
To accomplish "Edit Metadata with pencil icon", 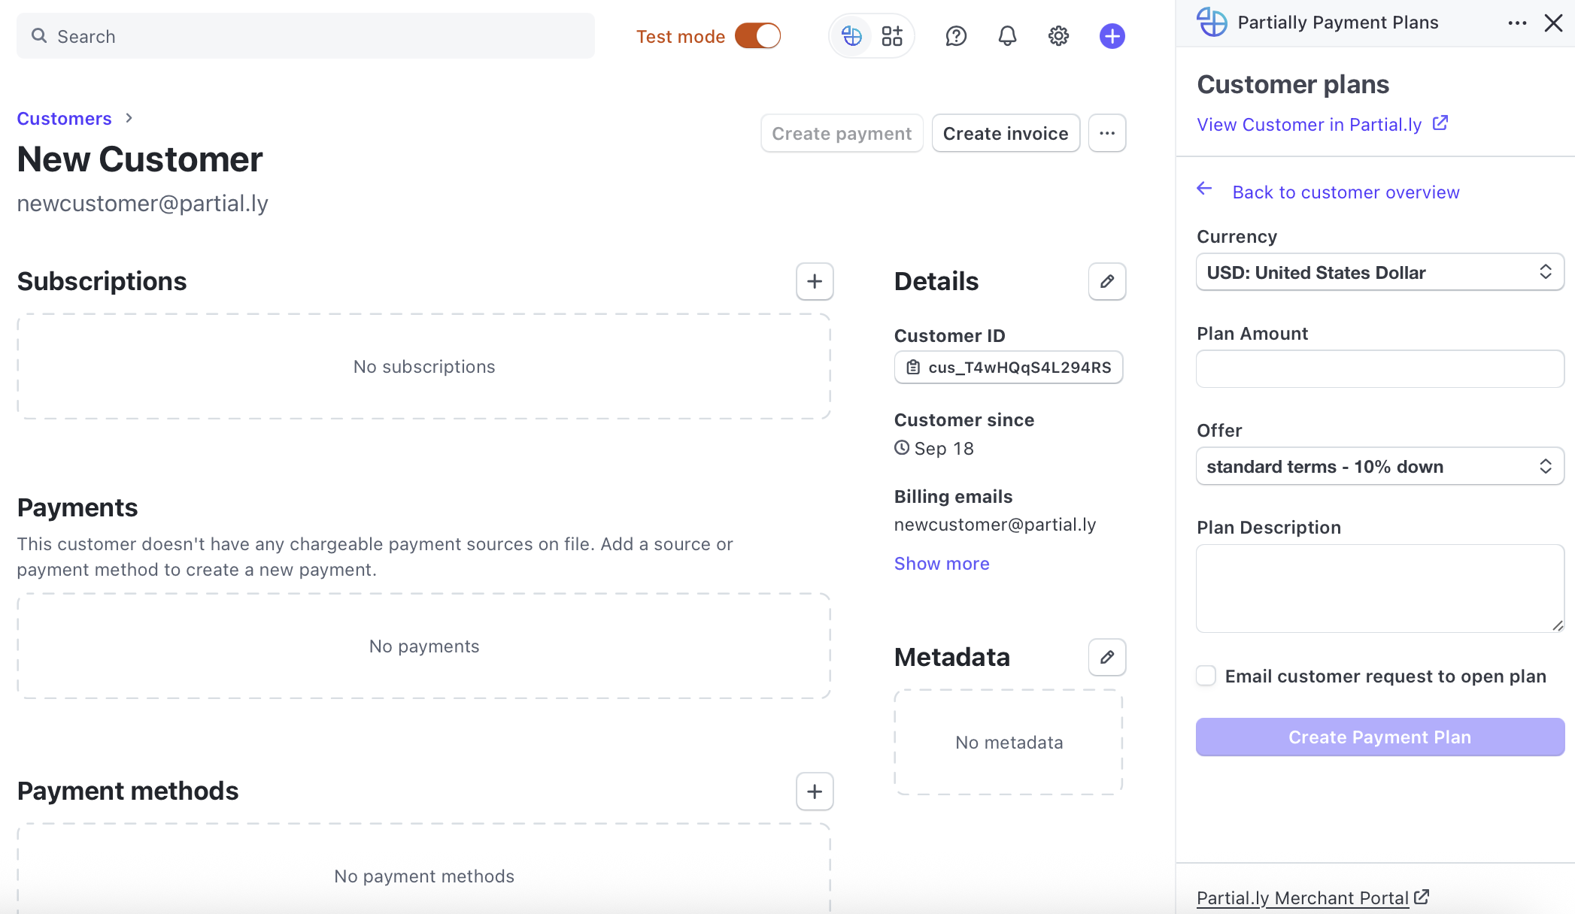I will pyautogui.click(x=1106, y=658).
